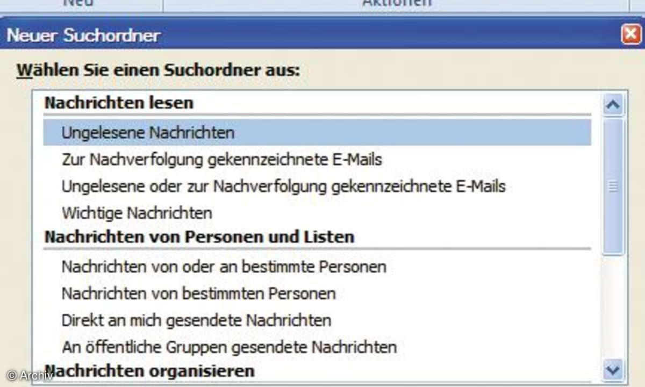The width and height of the screenshot is (645, 387).
Task: Click the list scrollbar thumb
Action: pos(613,186)
